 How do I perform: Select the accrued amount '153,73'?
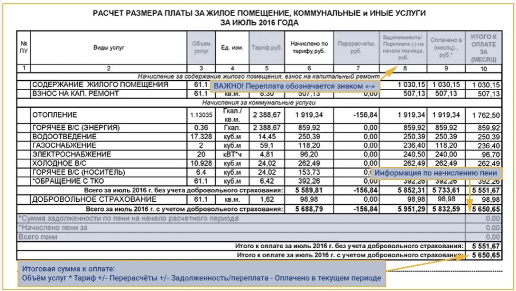coord(309,172)
